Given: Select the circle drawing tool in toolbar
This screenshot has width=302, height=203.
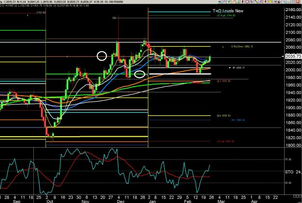Looking at the screenshot, I should [247, 1].
